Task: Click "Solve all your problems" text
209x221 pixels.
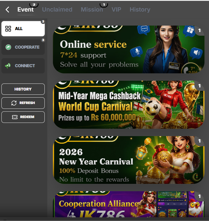Action: coord(99,65)
